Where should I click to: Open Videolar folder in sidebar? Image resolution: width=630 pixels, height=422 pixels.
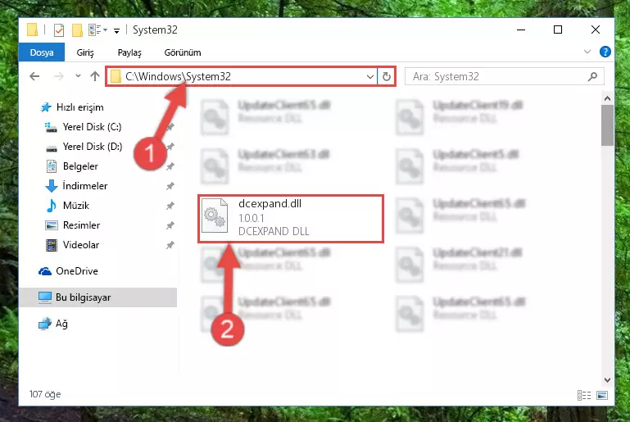[81, 245]
